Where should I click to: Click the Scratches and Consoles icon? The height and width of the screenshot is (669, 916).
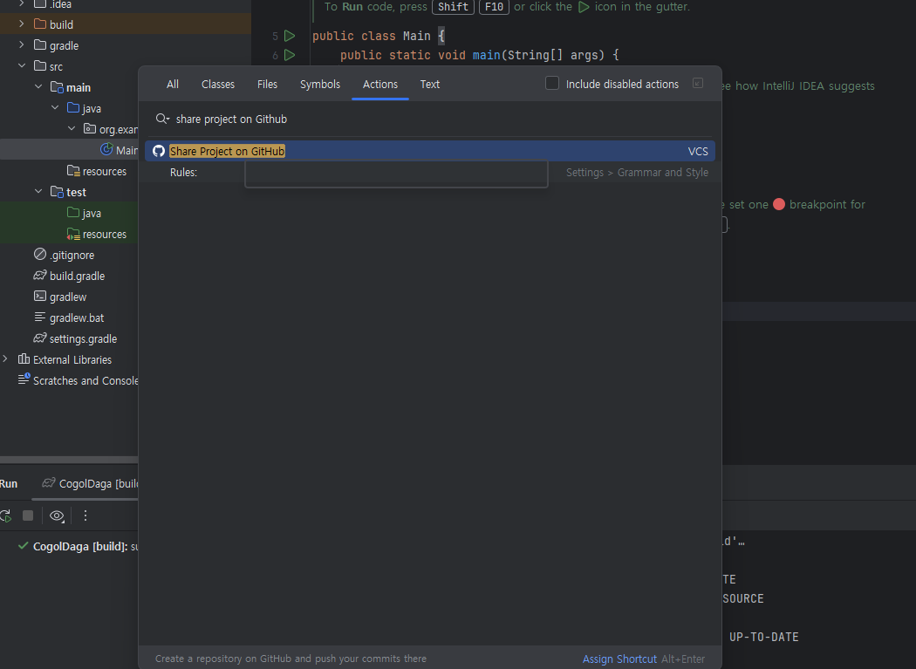pyautogui.click(x=24, y=379)
